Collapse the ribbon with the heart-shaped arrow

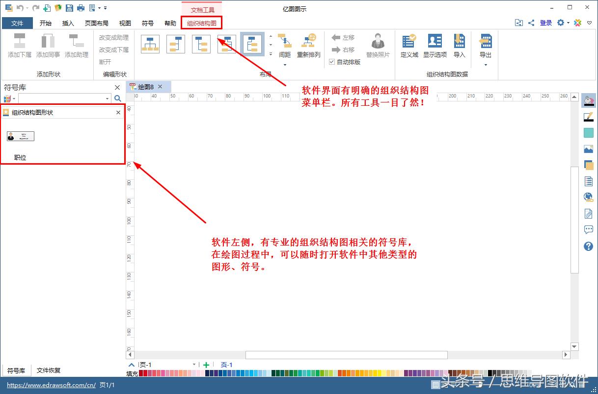click(x=589, y=23)
